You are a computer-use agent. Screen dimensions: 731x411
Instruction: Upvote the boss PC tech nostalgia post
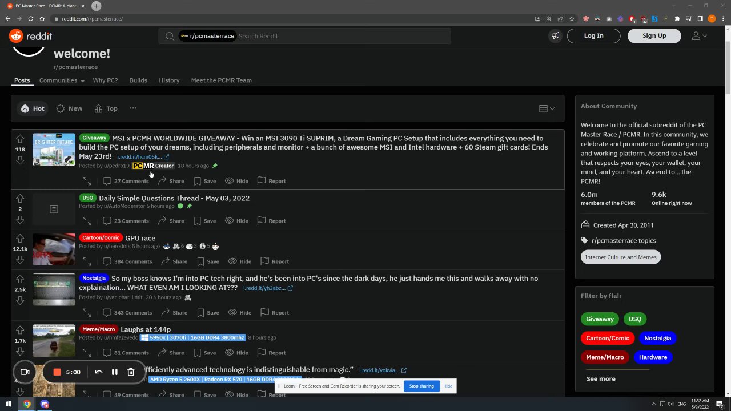(20, 279)
